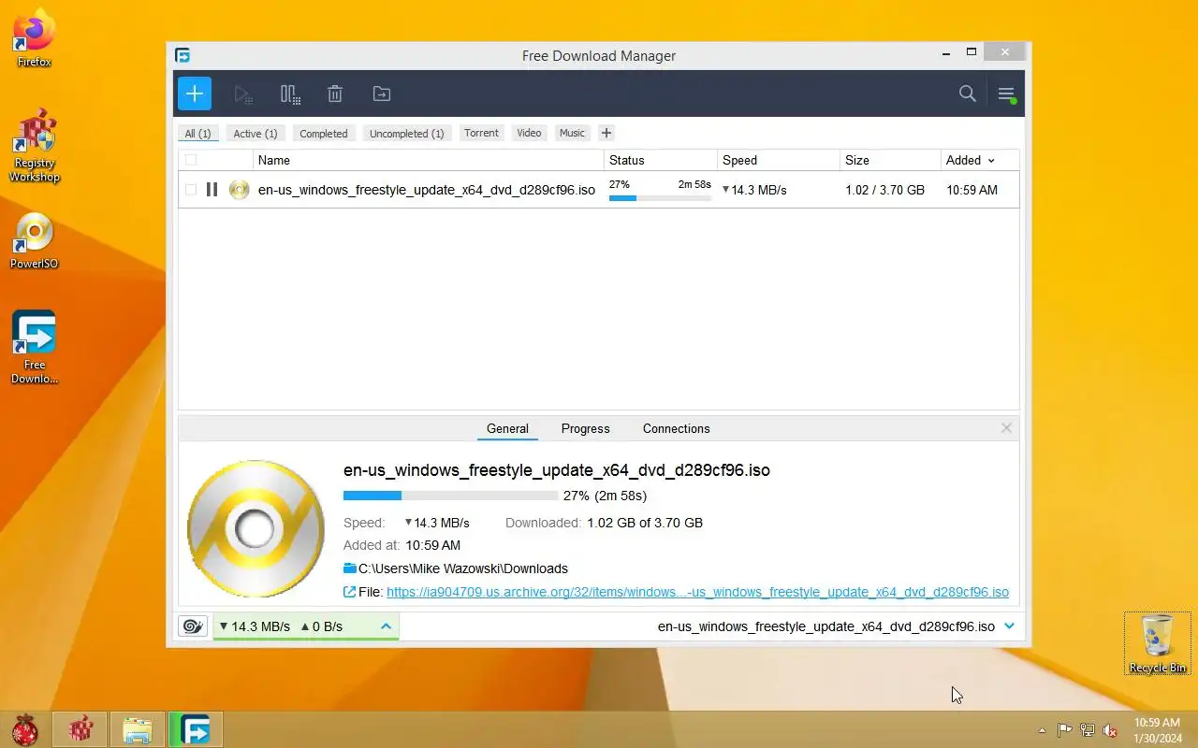This screenshot has height=748, width=1198.
Task: Open File Explorer from the taskbar
Action: click(137, 729)
